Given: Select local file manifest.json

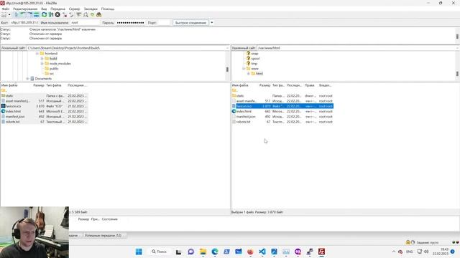Looking at the screenshot, I should (x=44, y=116).
